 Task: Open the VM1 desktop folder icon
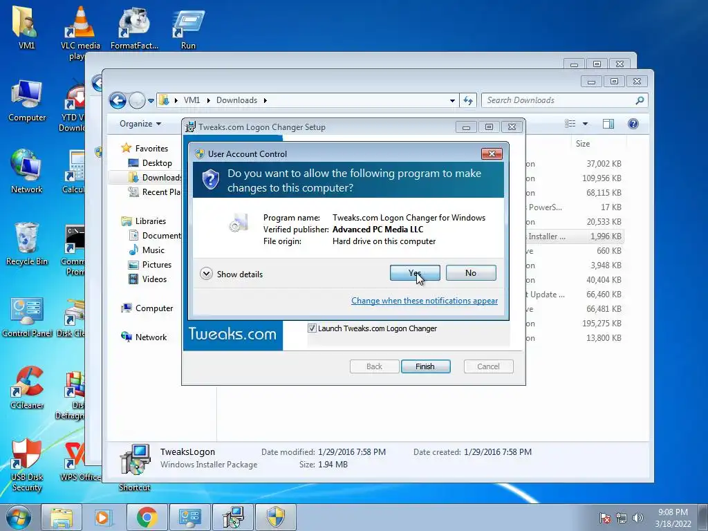point(26,28)
